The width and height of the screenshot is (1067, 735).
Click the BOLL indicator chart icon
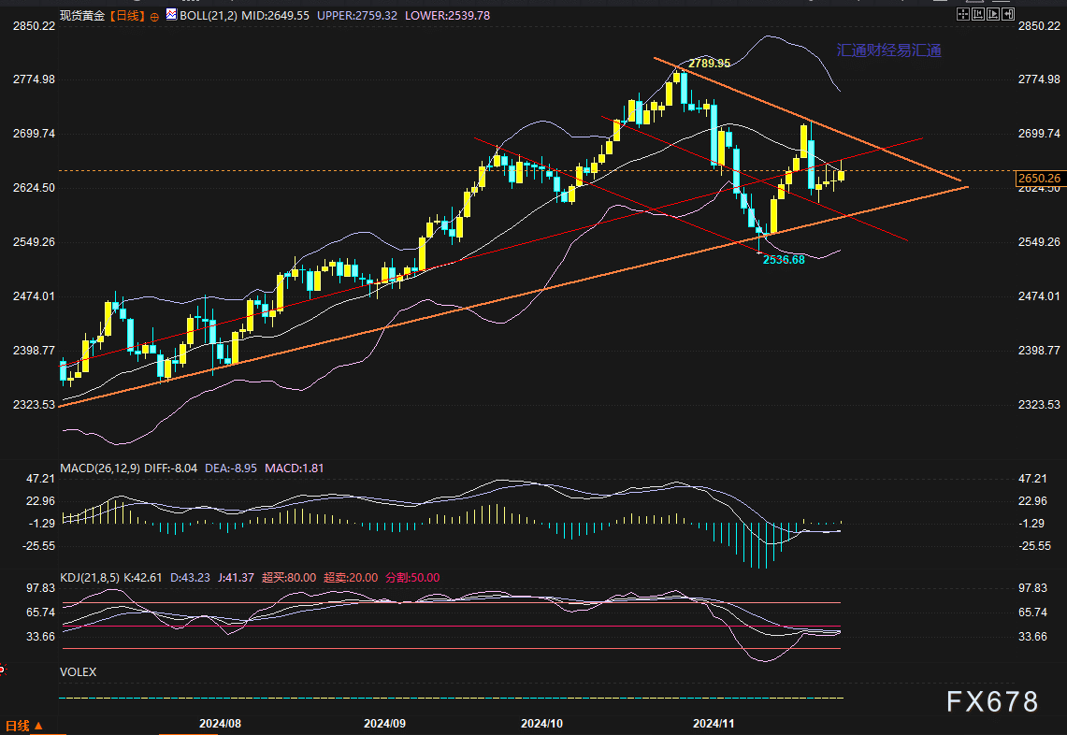[171, 14]
